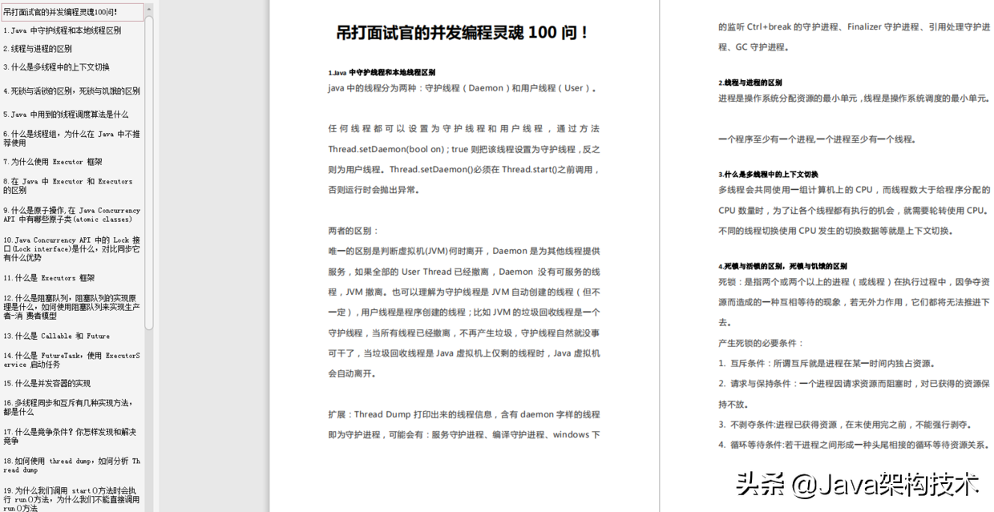This screenshot has height=512, width=994.
Task: Open bookmark 9. 什么是原子操作
Action: click(x=71, y=215)
